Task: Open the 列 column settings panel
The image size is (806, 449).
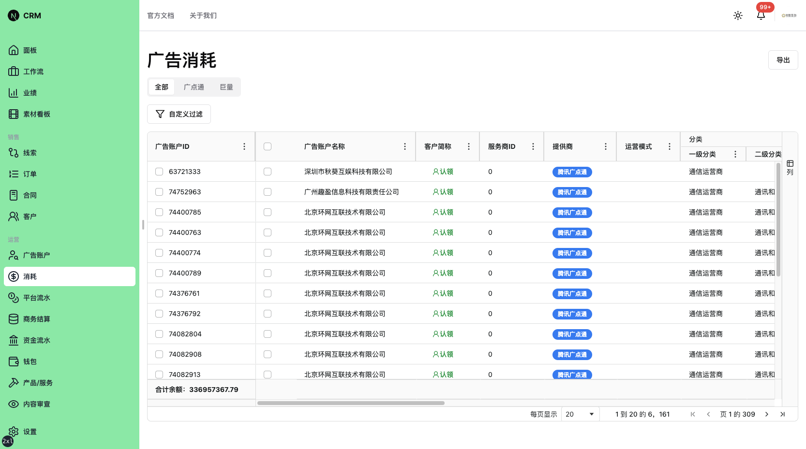Action: point(790,167)
